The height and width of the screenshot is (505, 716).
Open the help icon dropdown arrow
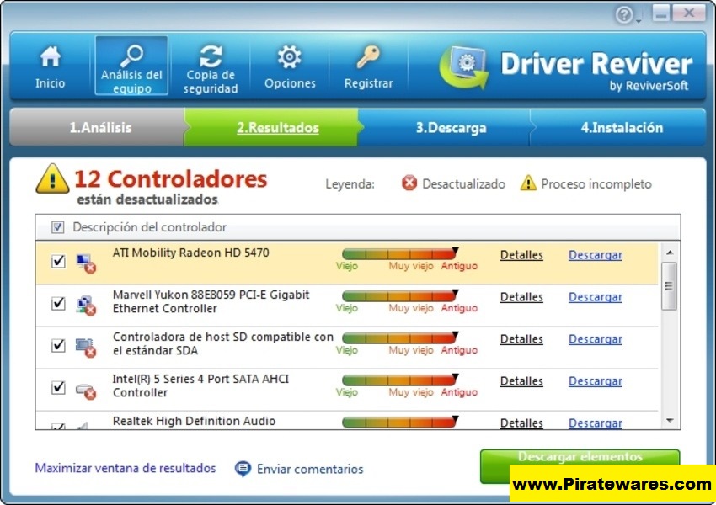639,20
